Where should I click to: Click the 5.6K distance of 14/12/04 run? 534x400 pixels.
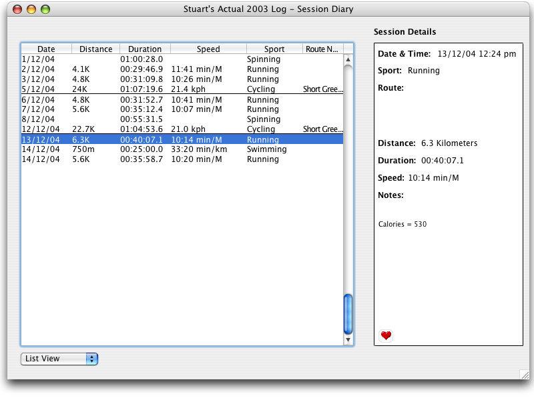[81, 159]
